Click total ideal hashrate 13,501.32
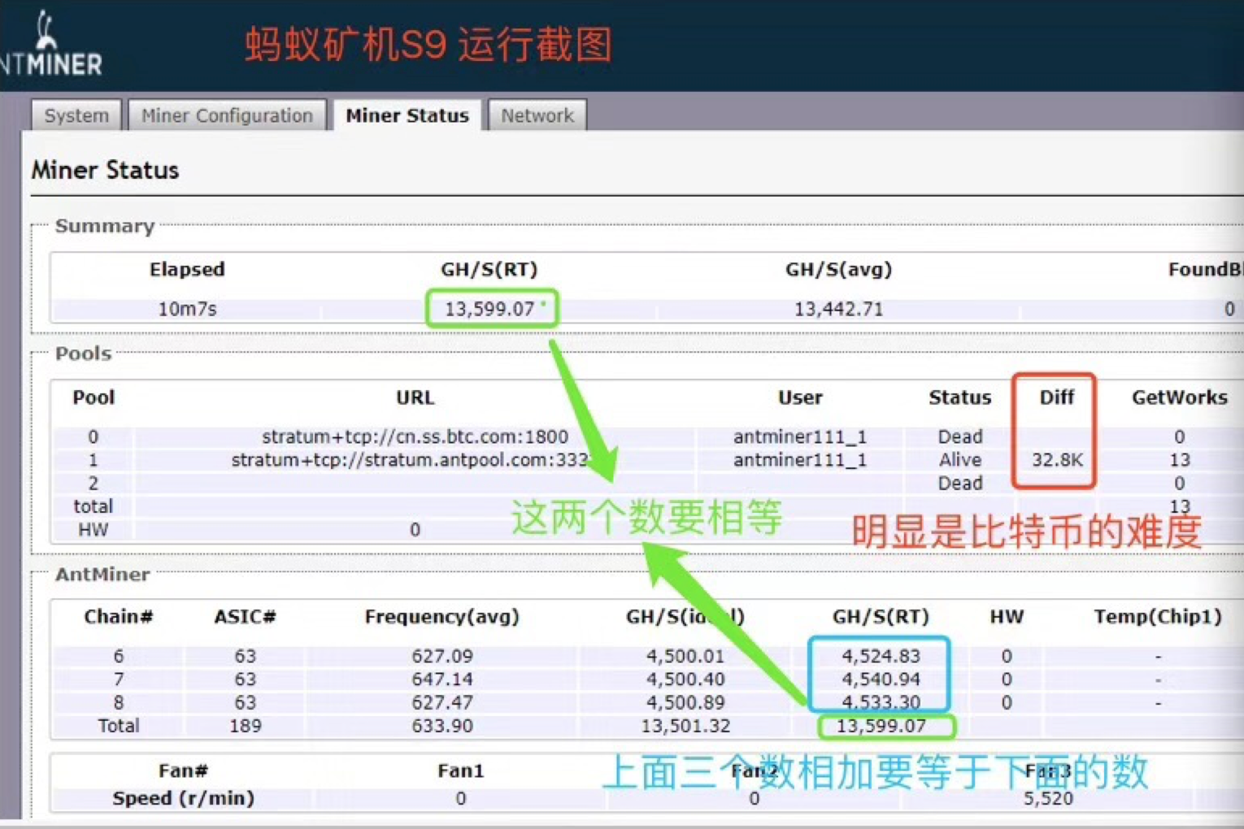The height and width of the screenshot is (829, 1244). point(685,726)
